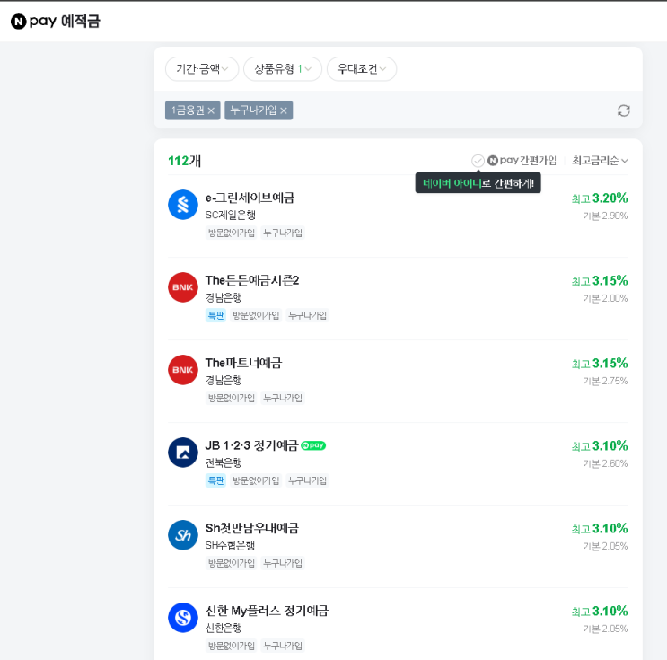Click the SC제일은행 logo icon
The width and height of the screenshot is (667, 660).
coord(183,205)
